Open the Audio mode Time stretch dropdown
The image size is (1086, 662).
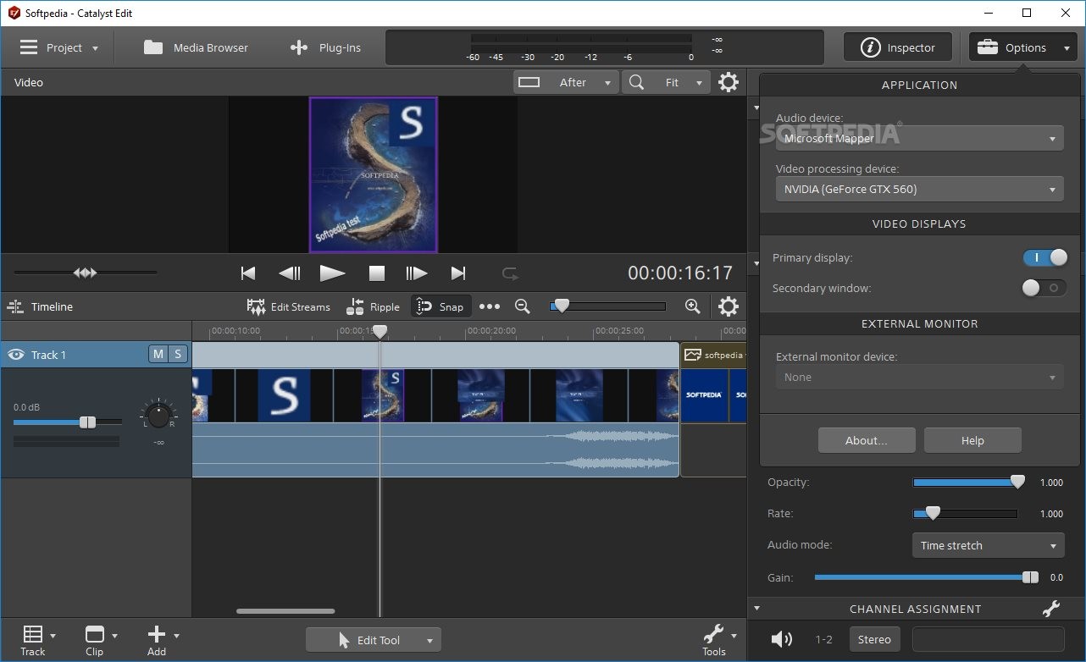[988, 545]
